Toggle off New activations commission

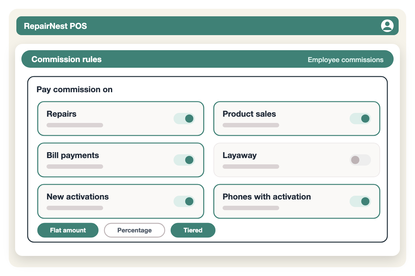click(x=184, y=201)
